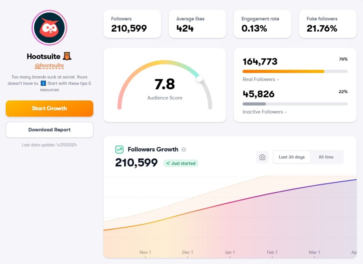Viewport: 363px width, 264px height.
Task: Click the owl emoji beside the Hootsuite name
Action: pos(67,56)
